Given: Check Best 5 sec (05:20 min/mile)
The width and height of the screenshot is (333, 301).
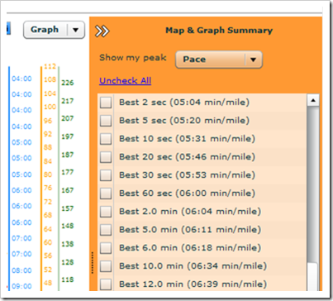Looking at the screenshot, I should [x=106, y=121].
